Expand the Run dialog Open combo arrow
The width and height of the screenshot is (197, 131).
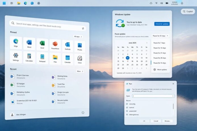[x=173, y=96]
